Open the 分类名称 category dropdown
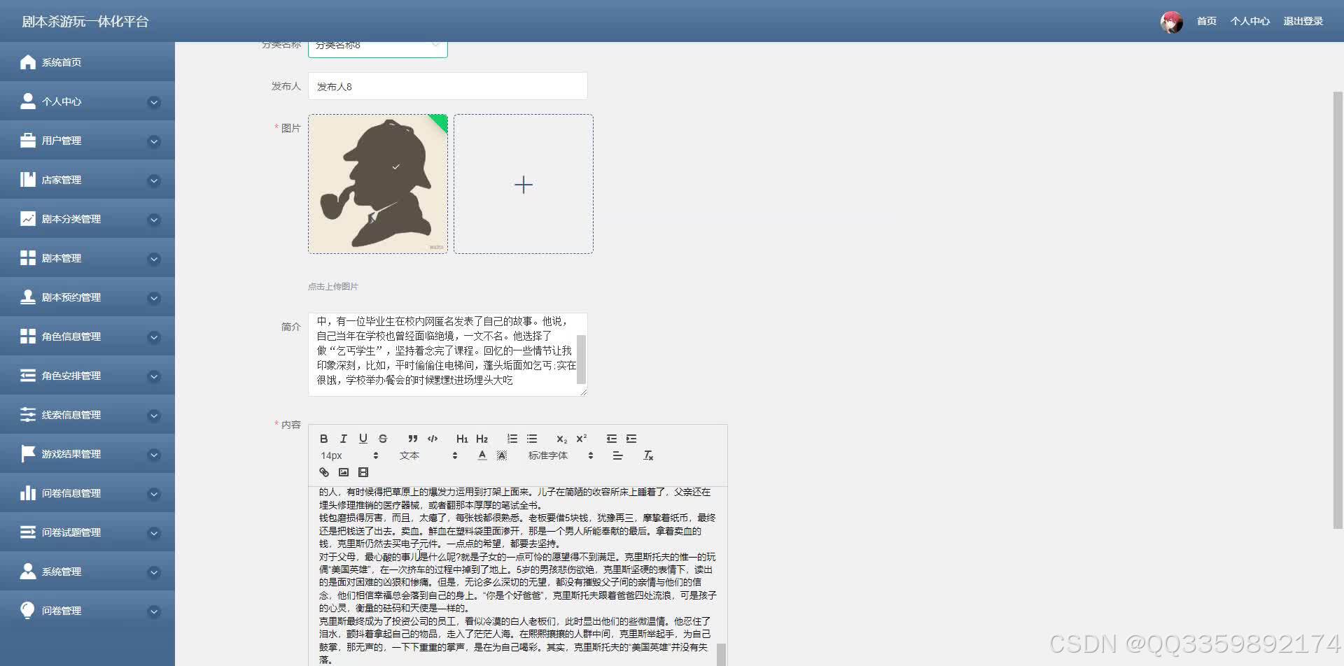 pyautogui.click(x=378, y=46)
